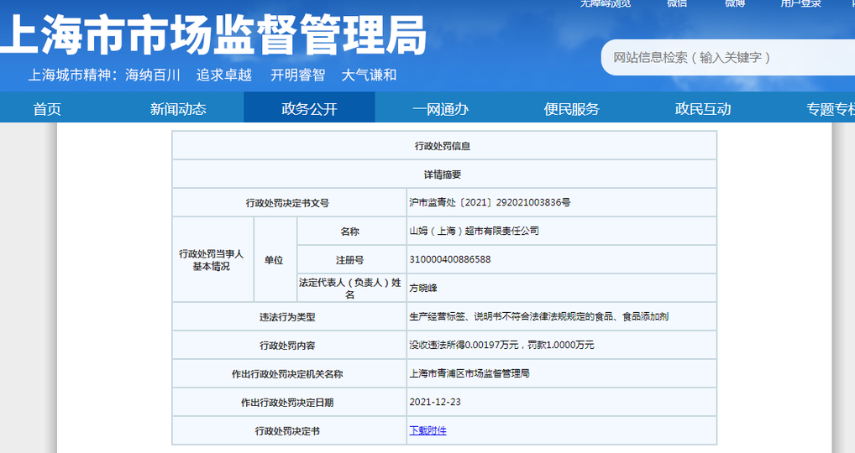Click the registration number 310000400886588
The image size is (855, 453).
tap(449, 259)
